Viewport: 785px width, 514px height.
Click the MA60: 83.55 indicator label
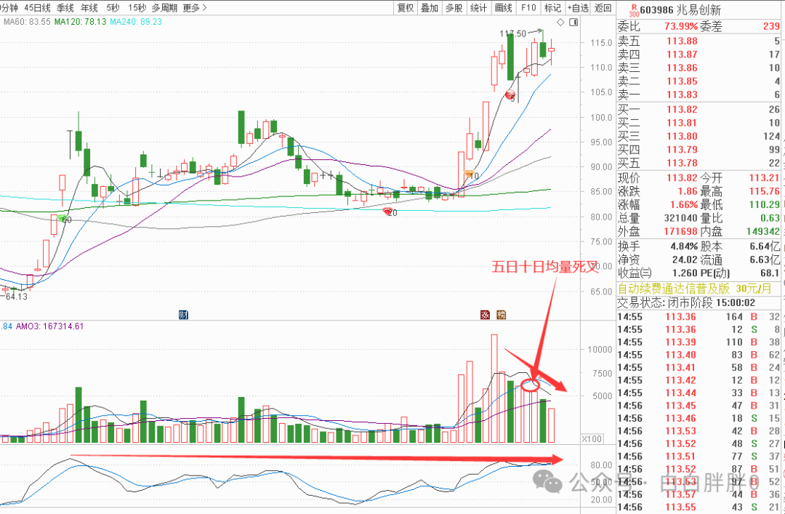[x=27, y=22]
